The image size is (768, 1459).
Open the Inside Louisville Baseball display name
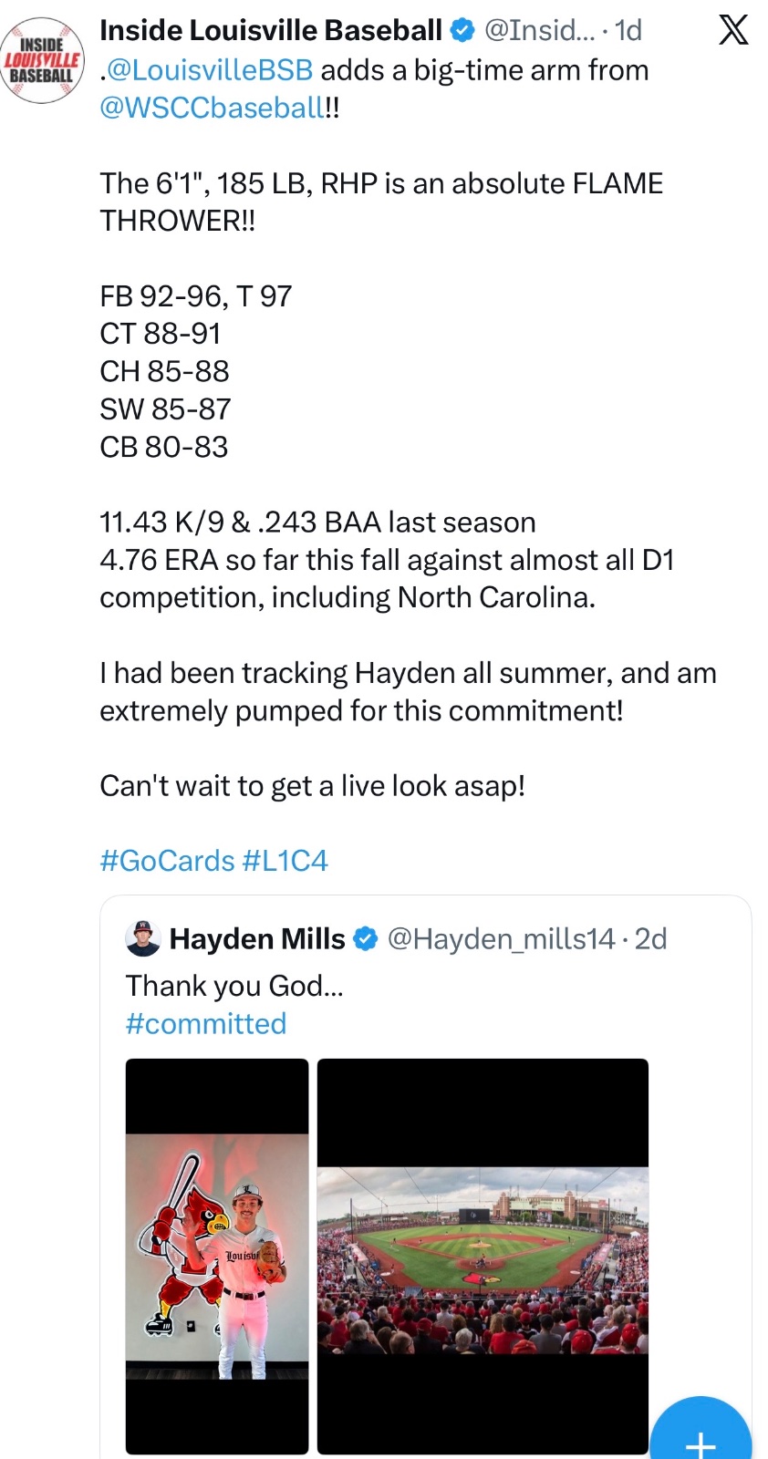[271, 30]
